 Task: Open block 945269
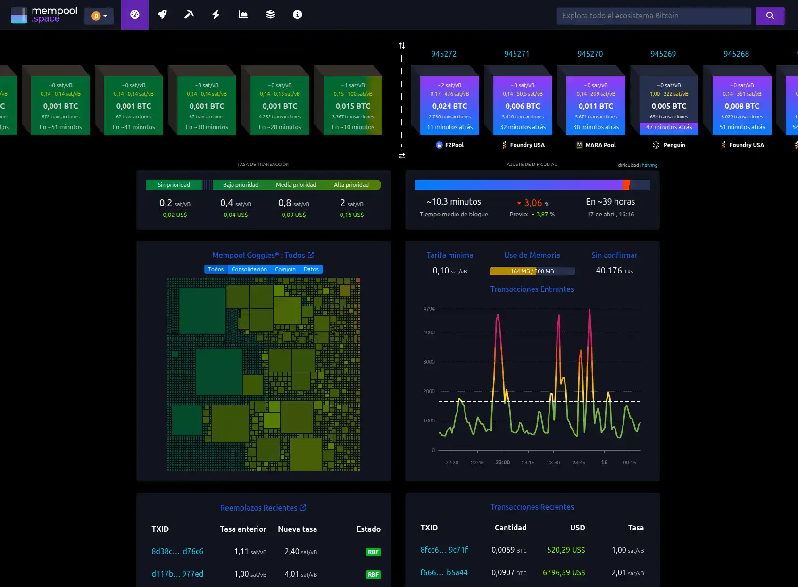(663, 54)
